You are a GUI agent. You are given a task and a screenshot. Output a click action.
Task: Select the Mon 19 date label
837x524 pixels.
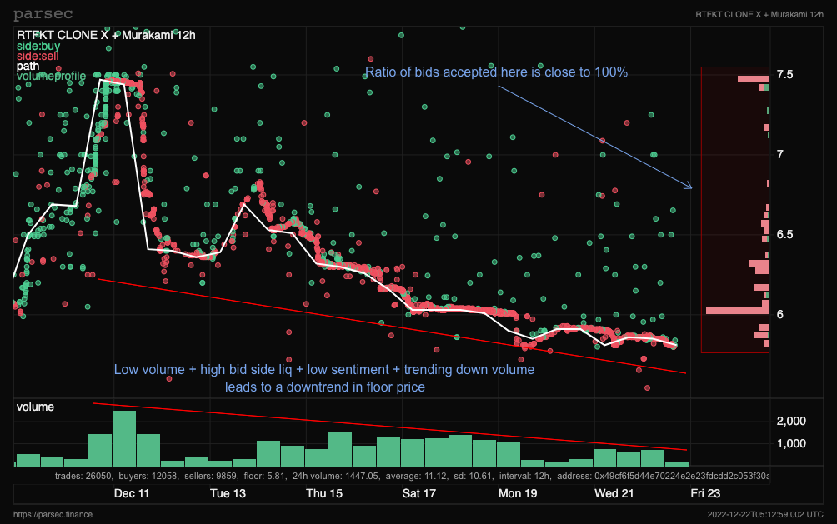coord(518,493)
